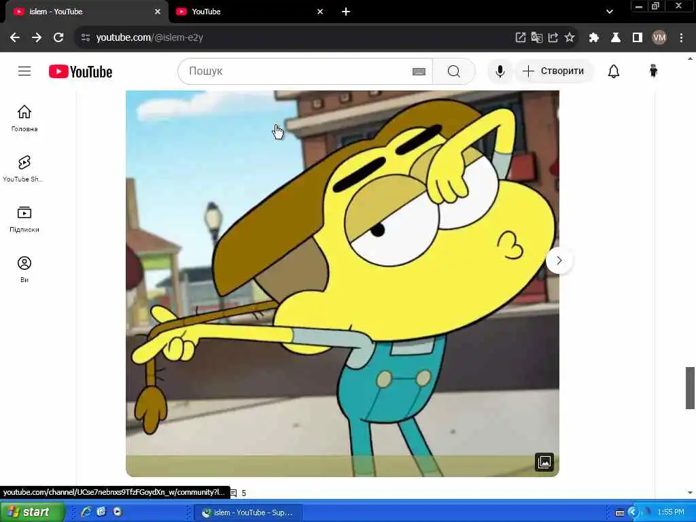The height and width of the screenshot is (522, 696).
Task: Open the on-screen keyboard in search box
Action: pos(419,71)
